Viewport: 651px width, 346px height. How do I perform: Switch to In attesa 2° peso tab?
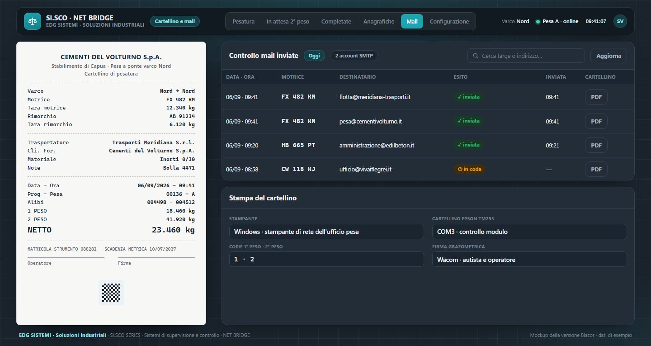click(x=288, y=21)
